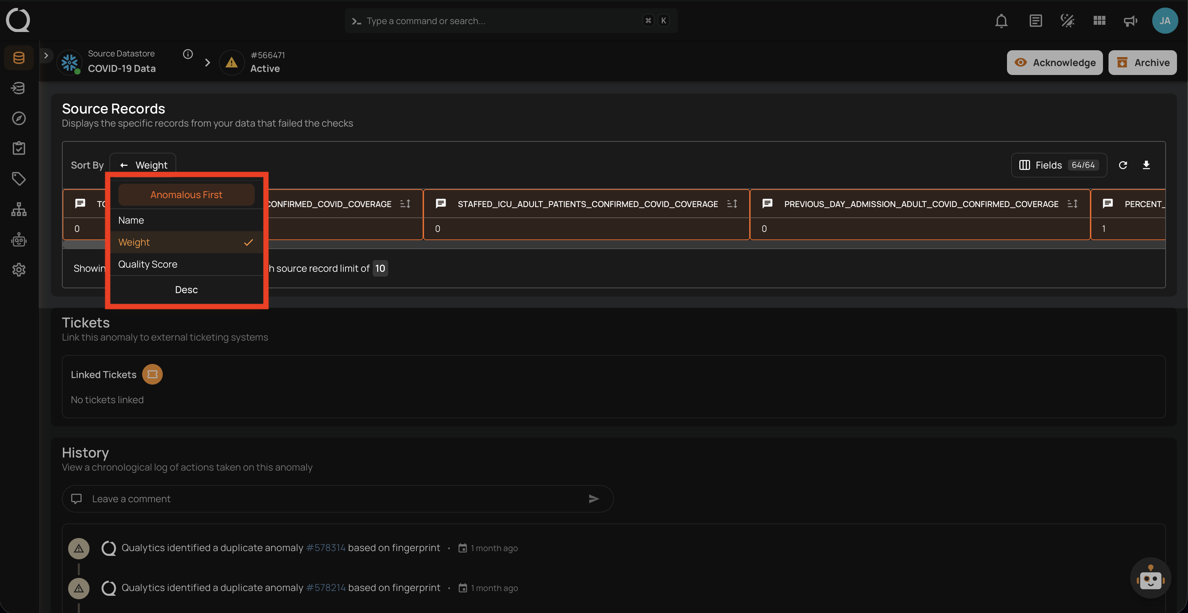This screenshot has width=1188, height=613.
Task: Open the Source Datastores sidebar icon
Action: coord(19,57)
